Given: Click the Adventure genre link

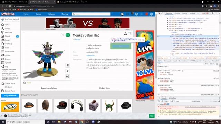Looking at the screenshot, I should click(90, 56).
